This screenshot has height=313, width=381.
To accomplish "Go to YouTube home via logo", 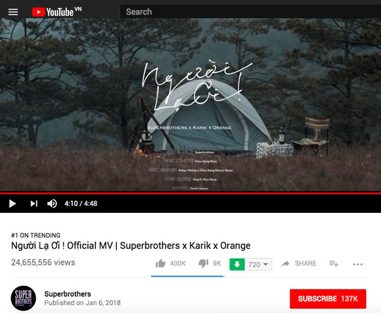I will coord(57,11).
